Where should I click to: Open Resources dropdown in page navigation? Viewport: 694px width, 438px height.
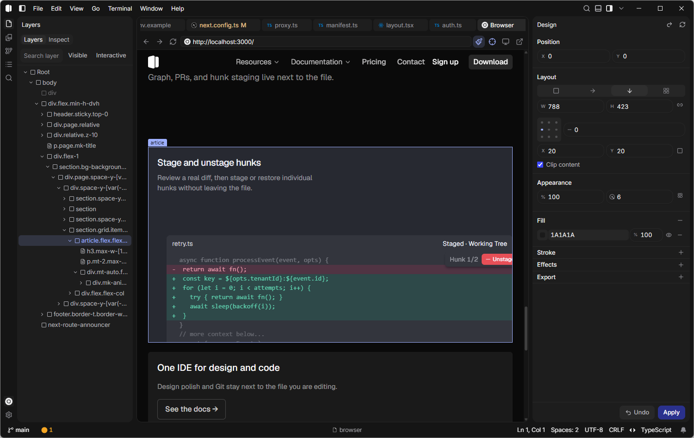[x=257, y=62]
